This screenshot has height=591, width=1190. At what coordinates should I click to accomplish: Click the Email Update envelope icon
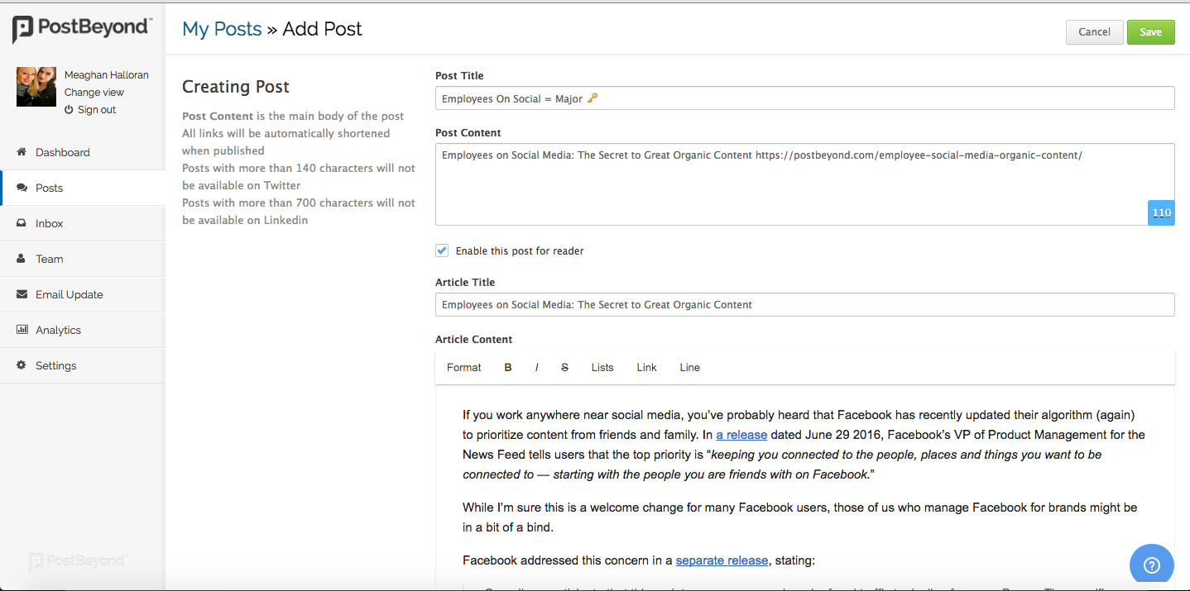(x=22, y=294)
